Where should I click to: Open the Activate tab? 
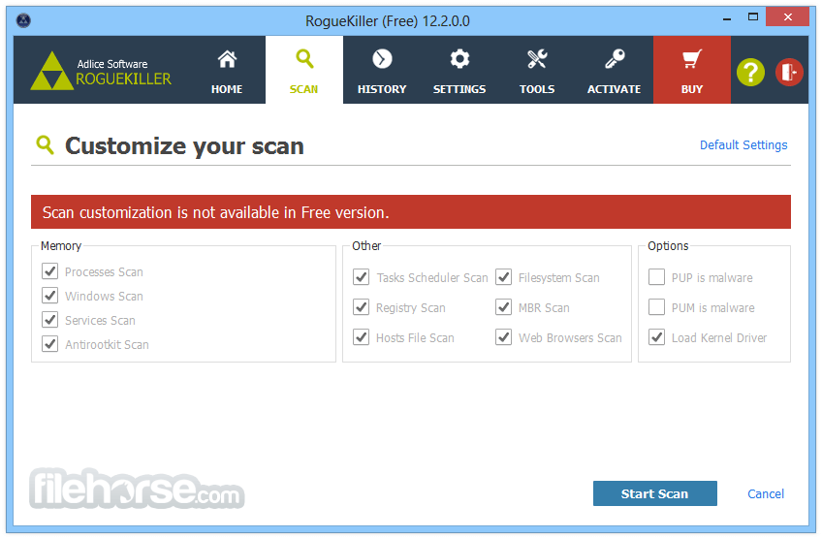pos(614,70)
